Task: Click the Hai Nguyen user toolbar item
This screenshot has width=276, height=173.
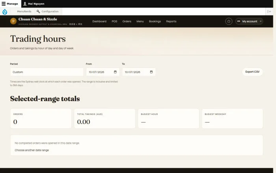Action: 34,4
